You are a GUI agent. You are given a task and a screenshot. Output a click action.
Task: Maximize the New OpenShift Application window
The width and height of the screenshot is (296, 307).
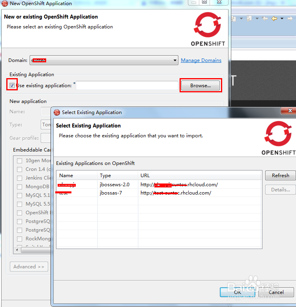[x=204, y=2]
